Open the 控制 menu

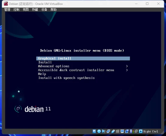point(16,9)
